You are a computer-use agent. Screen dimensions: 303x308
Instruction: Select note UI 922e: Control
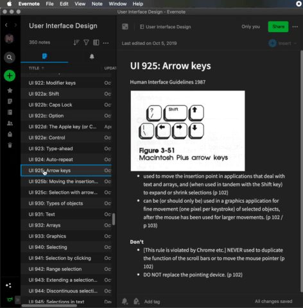click(66, 137)
